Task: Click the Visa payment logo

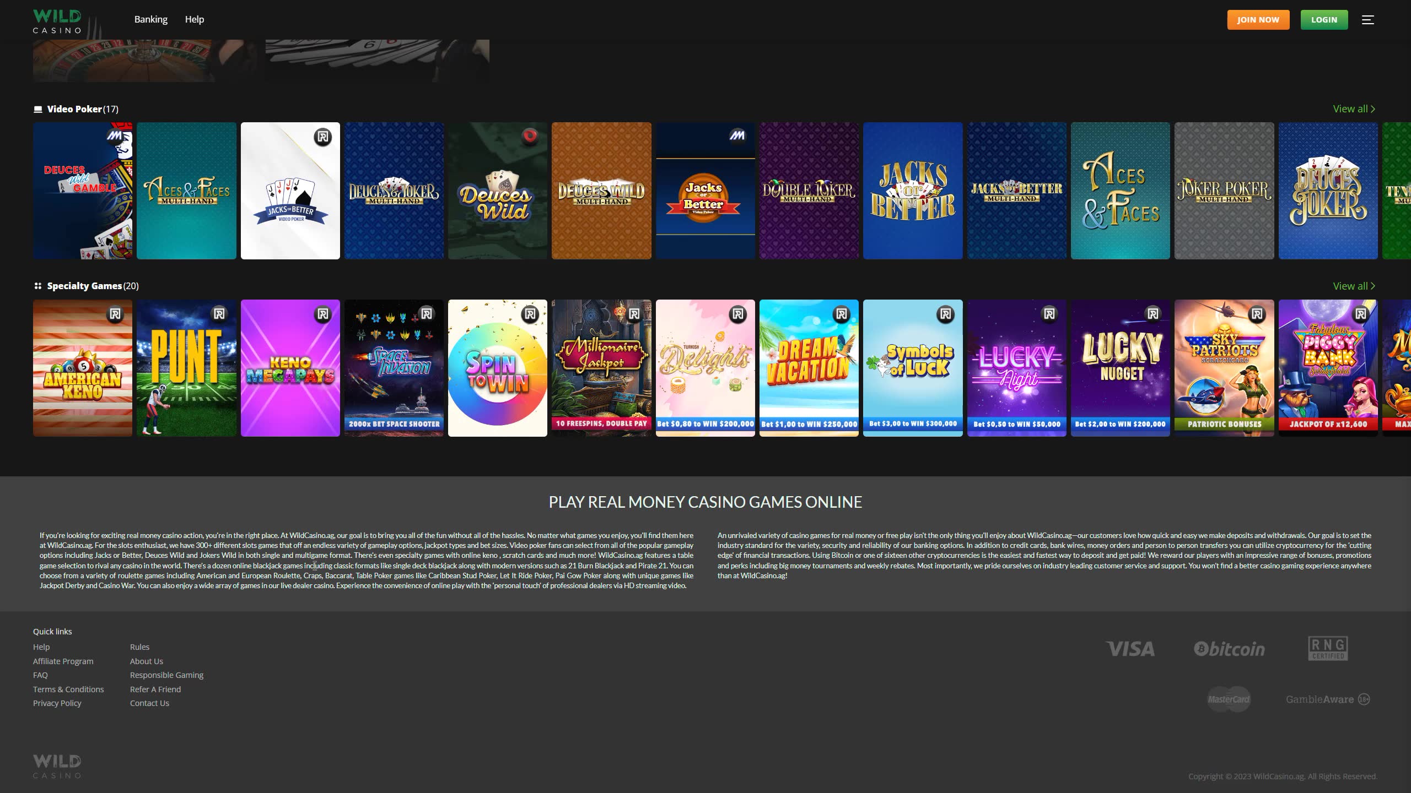Action: pos(1130,649)
